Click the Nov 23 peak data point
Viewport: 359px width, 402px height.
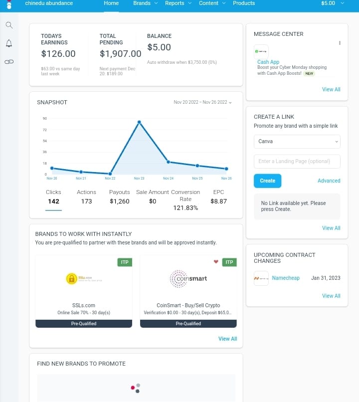coord(139,122)
